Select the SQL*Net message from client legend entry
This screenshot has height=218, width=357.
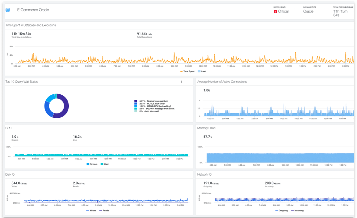pyautogui.click(x=154, y=109)
